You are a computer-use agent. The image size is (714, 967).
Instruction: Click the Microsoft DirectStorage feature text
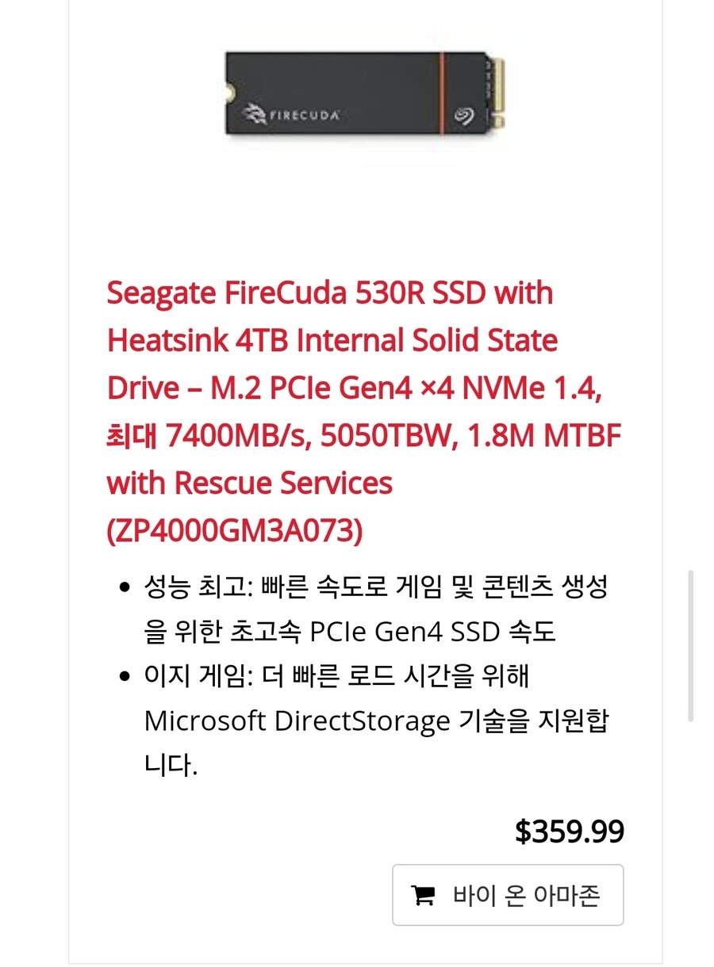point(375,721)
